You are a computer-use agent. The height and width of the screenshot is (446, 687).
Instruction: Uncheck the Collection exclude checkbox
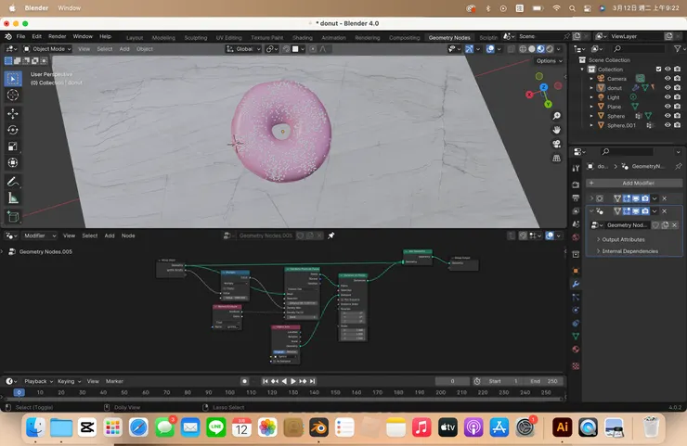(657, 70)
